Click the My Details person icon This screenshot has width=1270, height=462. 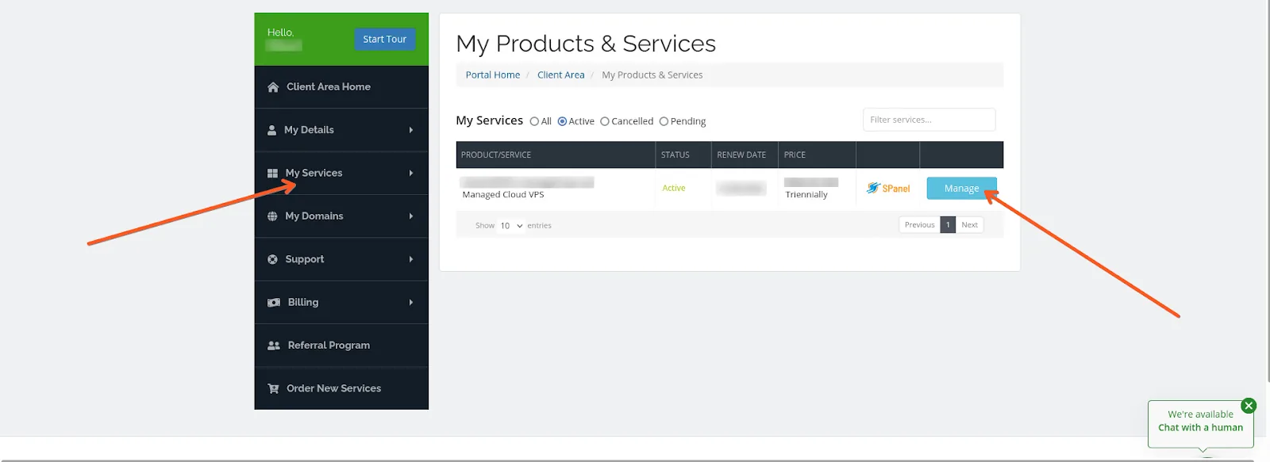pyautogui.click(x=272, y=130)
